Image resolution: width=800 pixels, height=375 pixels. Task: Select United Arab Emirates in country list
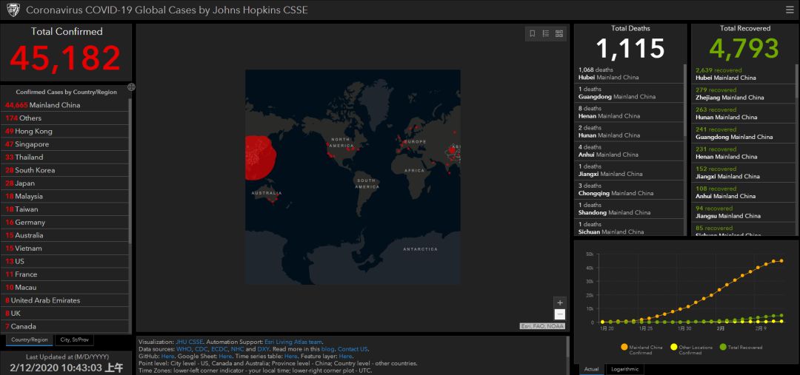pos(64,300)
